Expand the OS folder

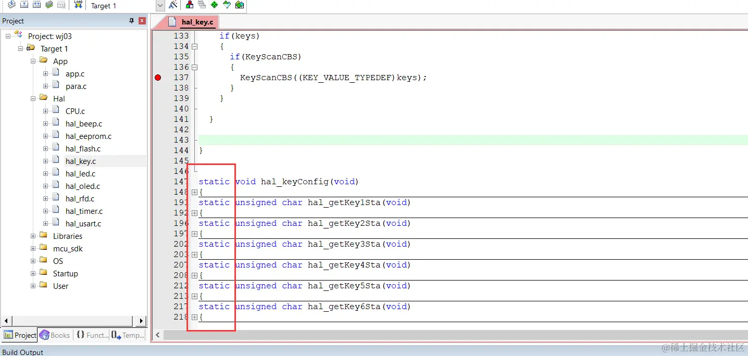tap(33, 261)
